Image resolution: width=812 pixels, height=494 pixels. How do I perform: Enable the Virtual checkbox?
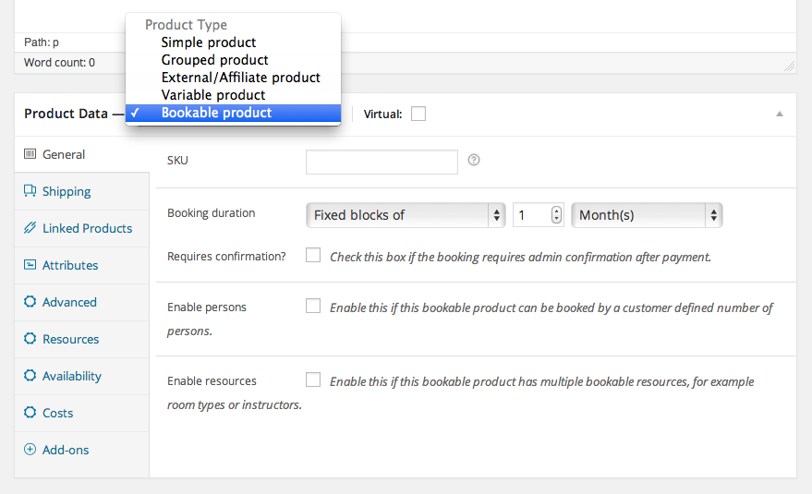point(418,114)
